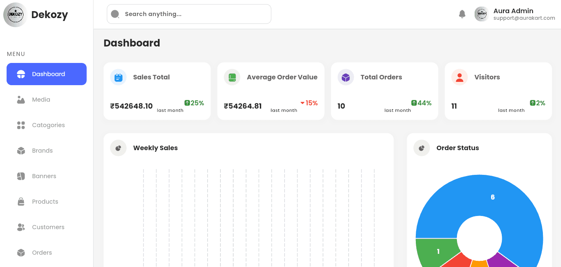Click the Dashboard menu icon
Screen dimensions: 561x267
pyautogui.click(x=21, y=74)
